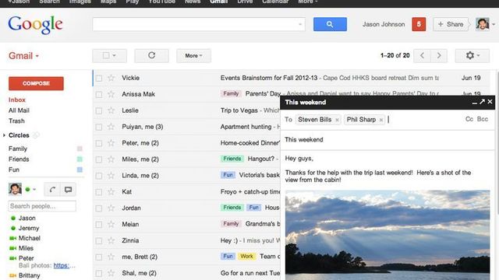Tick the checkbox for Kat's email
This screenshot has width=499, height=280.
[x=99, y=192]
